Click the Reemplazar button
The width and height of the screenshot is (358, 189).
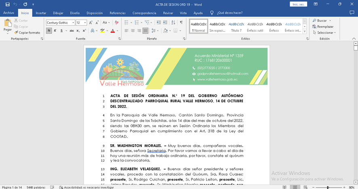[x=322, y=27]
